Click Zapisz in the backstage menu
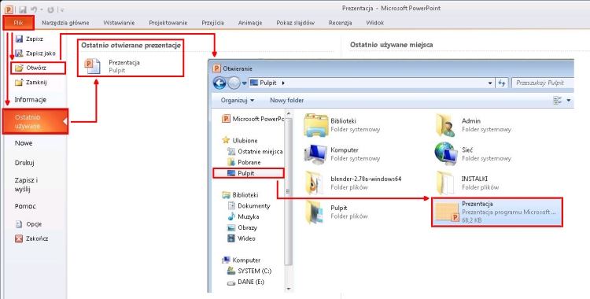The image size is (590, 299). 29,39
